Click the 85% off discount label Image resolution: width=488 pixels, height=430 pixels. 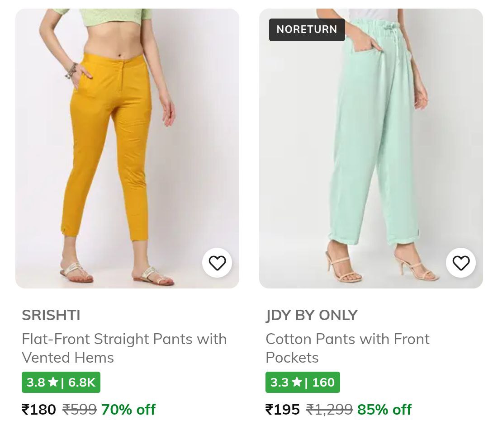click(384, 410)
